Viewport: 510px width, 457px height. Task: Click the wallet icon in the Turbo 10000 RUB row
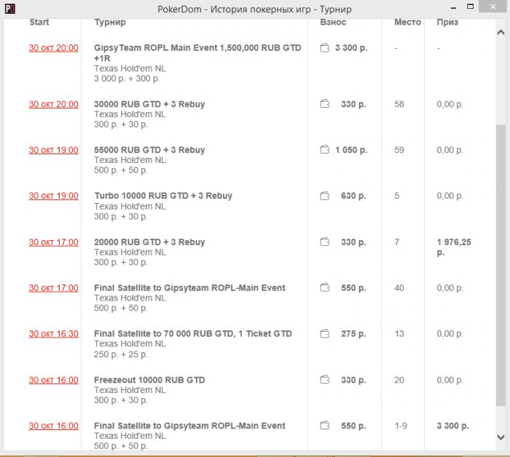[325, 196]
